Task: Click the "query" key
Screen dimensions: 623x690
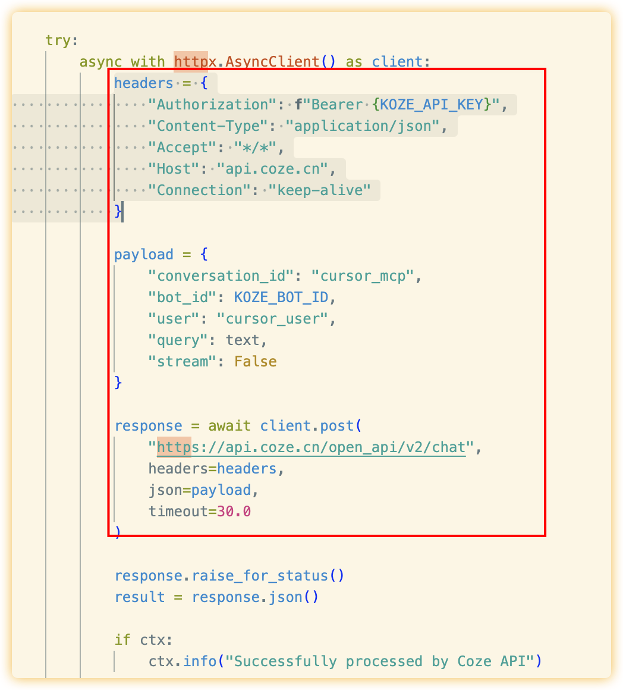Action: [178, 341]
